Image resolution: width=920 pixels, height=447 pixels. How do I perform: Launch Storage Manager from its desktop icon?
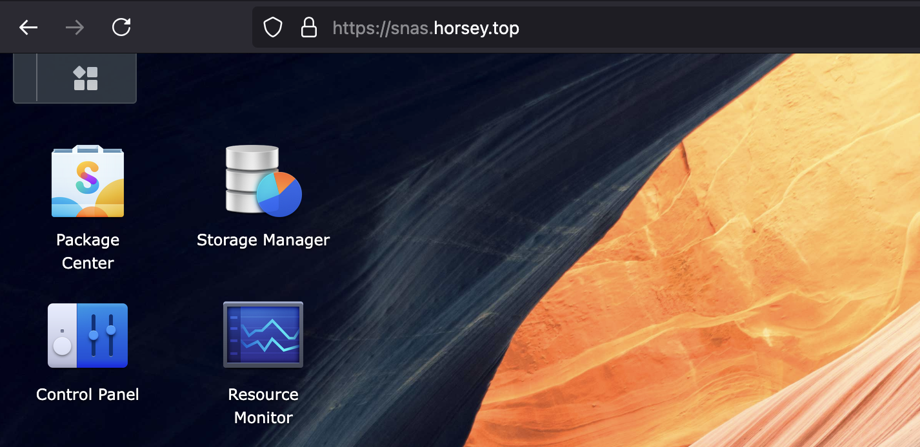pyautogui.click(x=263, y=181)
